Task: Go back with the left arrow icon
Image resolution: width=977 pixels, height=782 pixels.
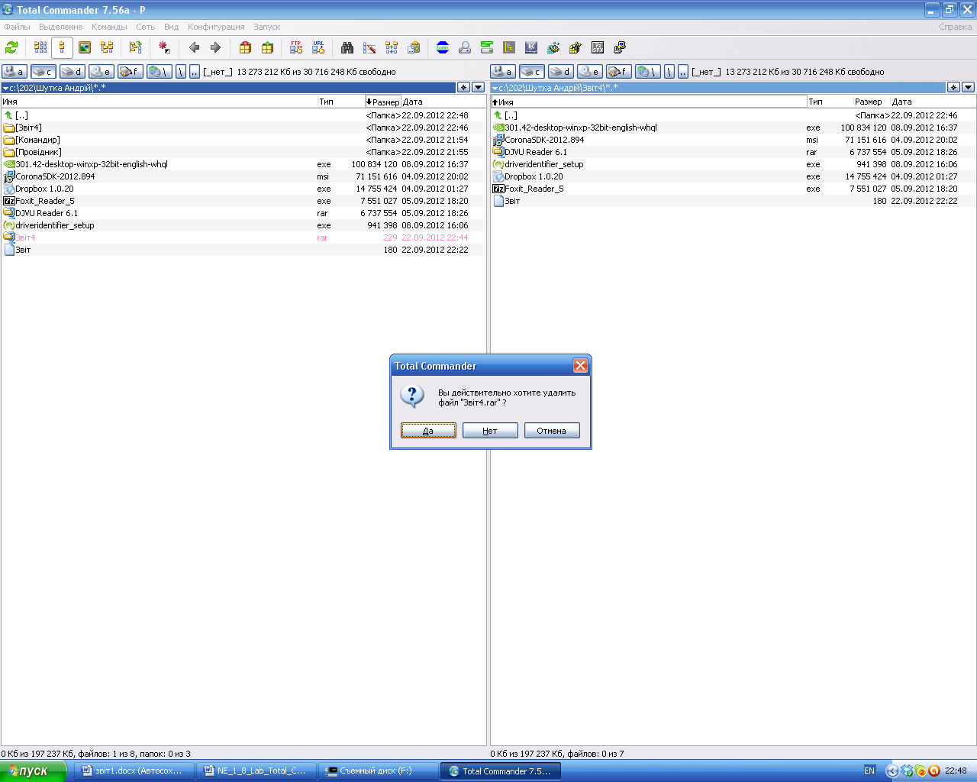Action: [x=194, y=47]
